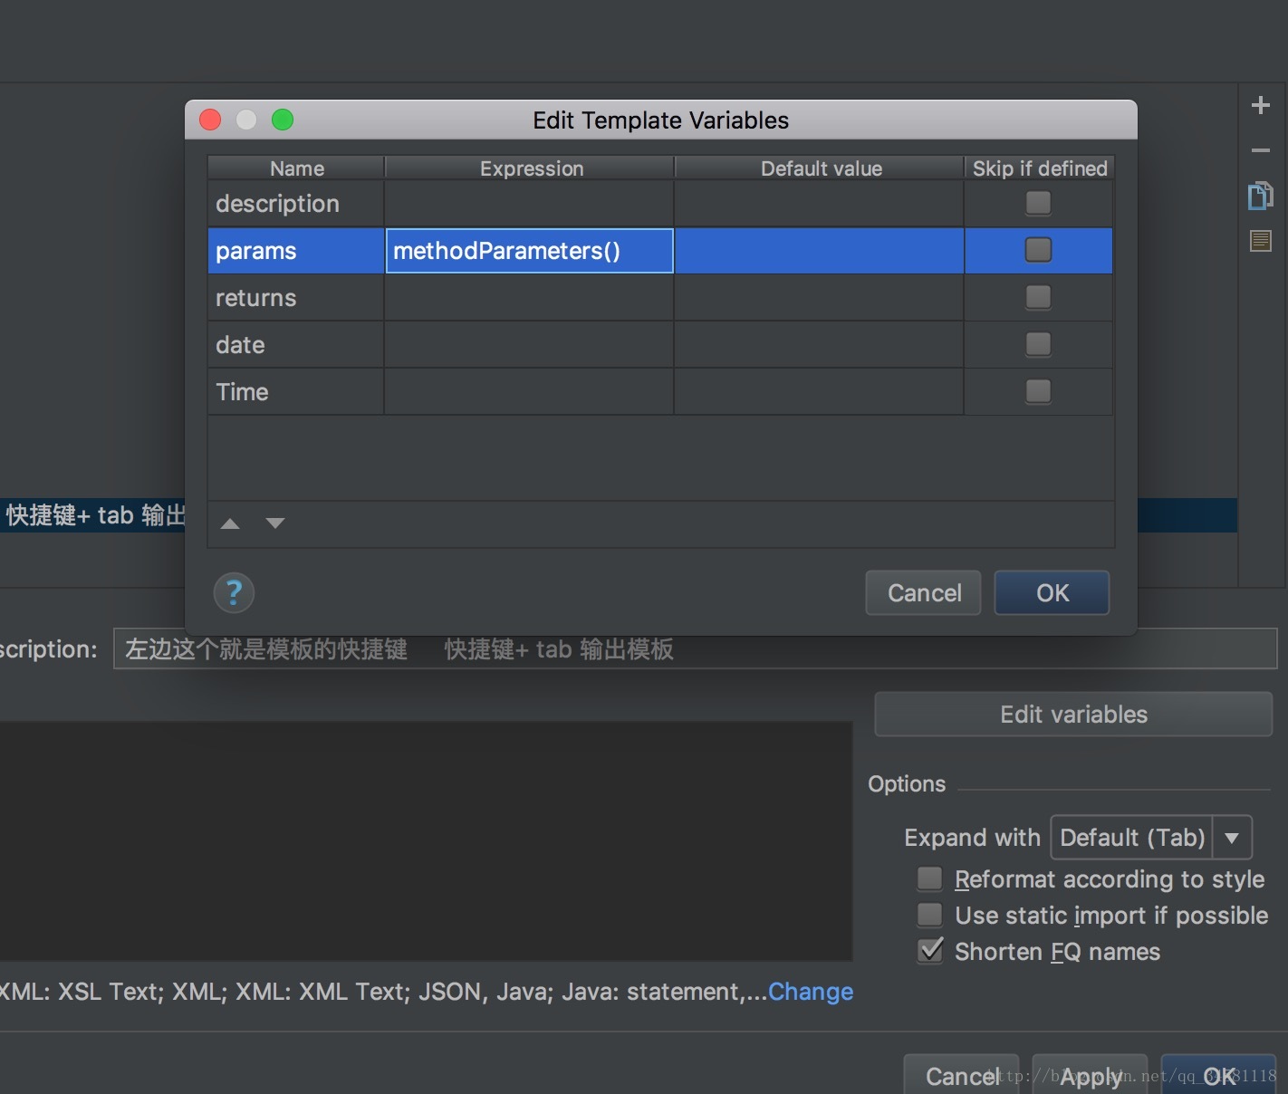Cancel the Edit Template Variables dialog
The image size is (1288, 1094).
click(x=923, y=593)
